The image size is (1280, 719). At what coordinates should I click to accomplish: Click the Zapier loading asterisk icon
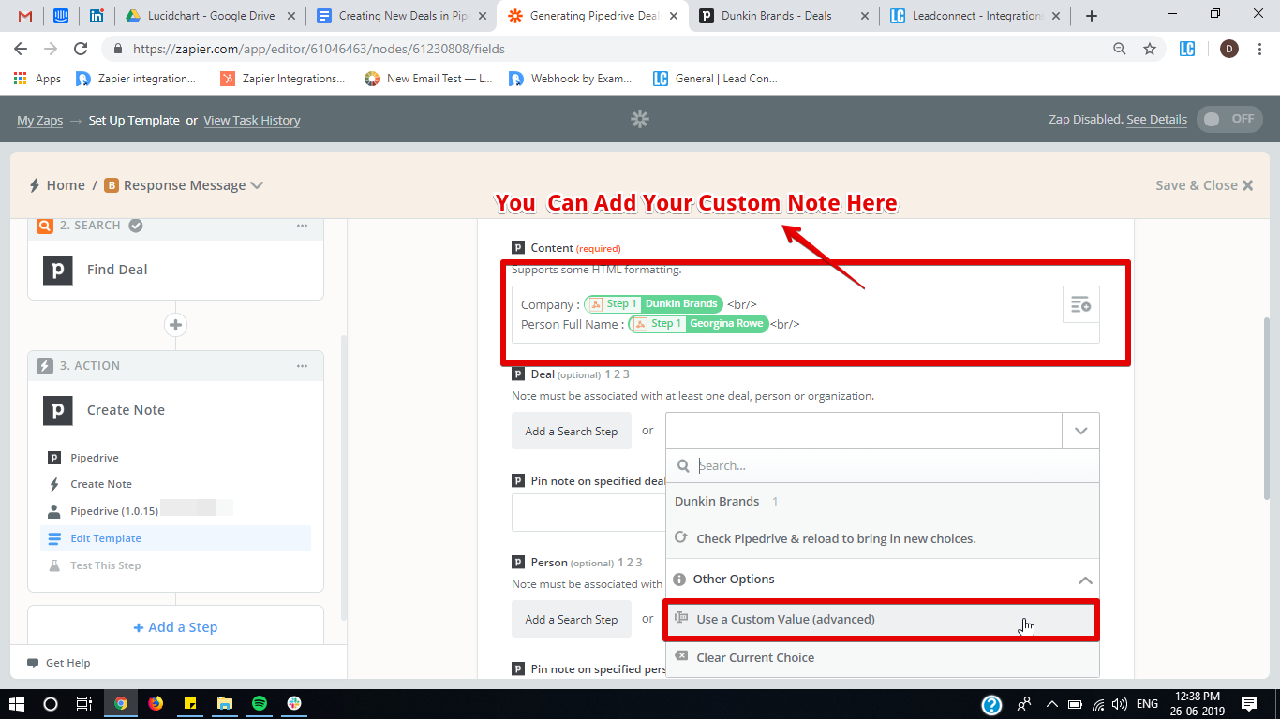point(640,119)
